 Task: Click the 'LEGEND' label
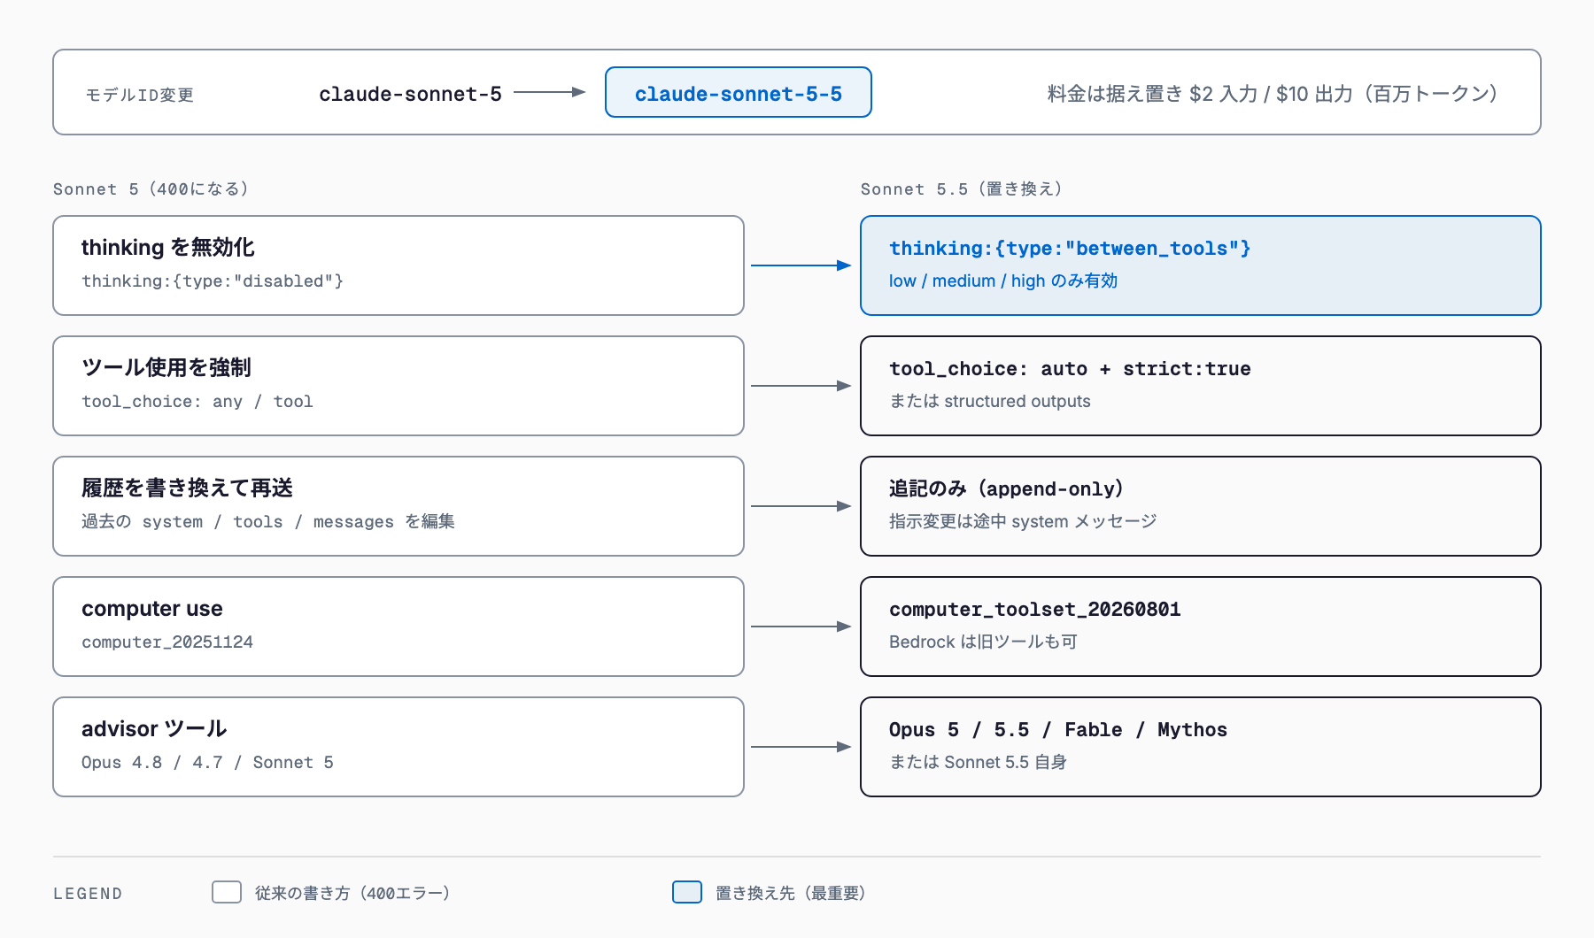(x=88, y=894)
